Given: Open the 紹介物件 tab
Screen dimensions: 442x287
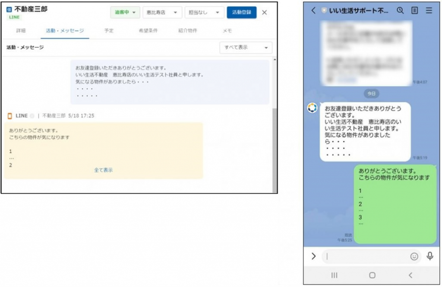Looking at the screenshot, I should pos(188,31).
